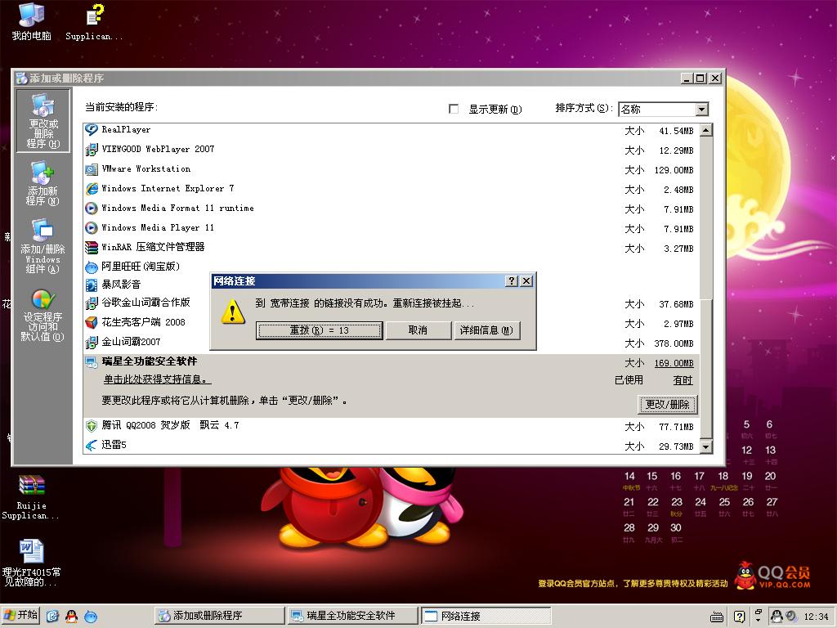Click the 花生壳客户端 2008 icon
This screenshot has width=837, height=628.
(92, 322)
